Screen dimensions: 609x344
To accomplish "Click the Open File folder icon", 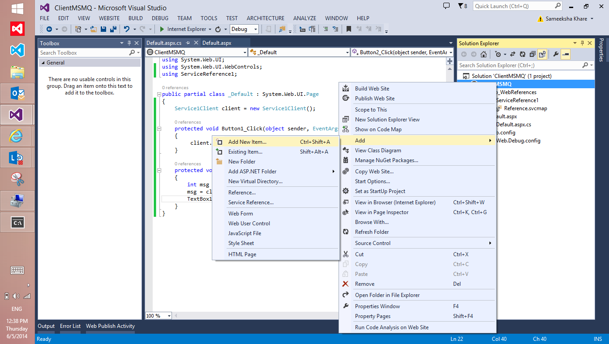I will tap(93, 29).
